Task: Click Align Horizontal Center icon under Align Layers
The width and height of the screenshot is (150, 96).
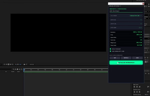Action: tap(137, 87)
